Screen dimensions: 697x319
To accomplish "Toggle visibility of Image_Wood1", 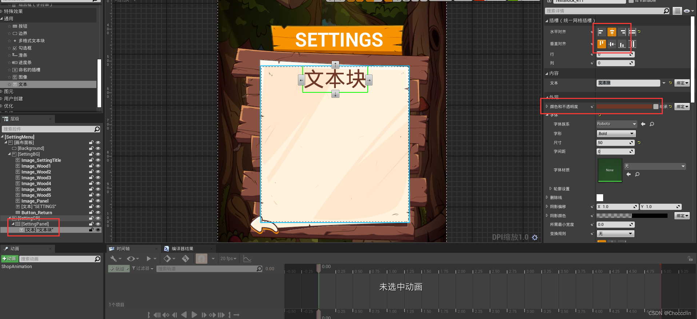I will point(98,166).
